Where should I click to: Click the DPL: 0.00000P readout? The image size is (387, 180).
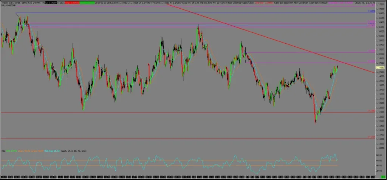pyautogui.click(x=8, y=5)
